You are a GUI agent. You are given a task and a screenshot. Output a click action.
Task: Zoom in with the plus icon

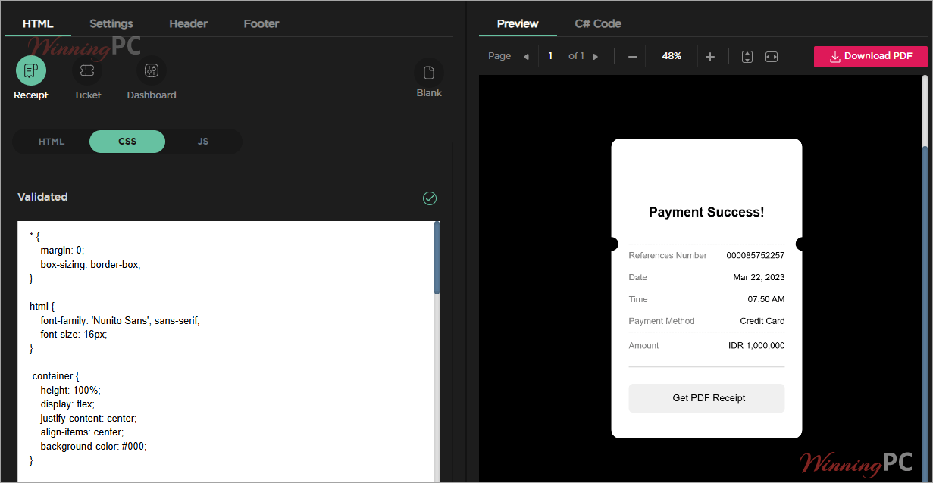[x=710, y=57]
